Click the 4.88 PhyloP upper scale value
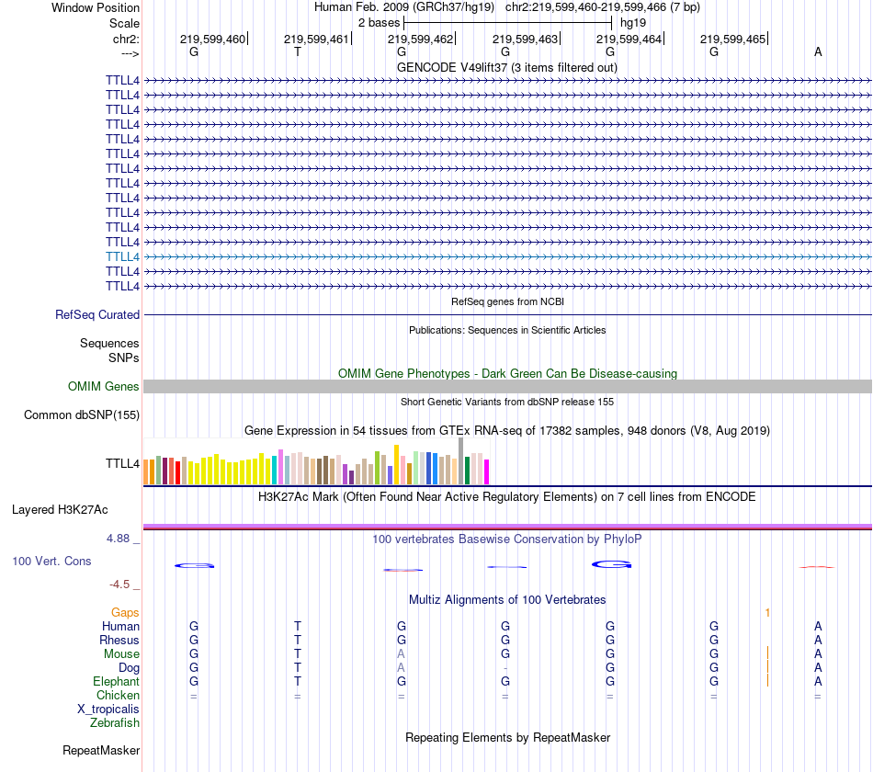Image resolution: width=873 pixels, height=772 pixels. pos(118,539)
